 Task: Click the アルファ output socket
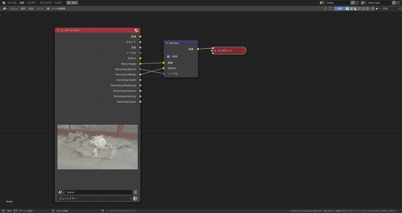coord(140,42)
